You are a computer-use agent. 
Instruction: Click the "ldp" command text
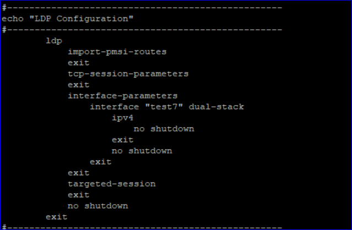pos(54,41)
